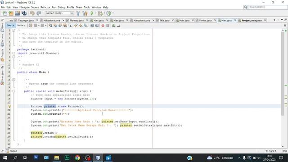288x162 pixels.
Task: Clean and build with the broom-hammer icon
Action: coord(85,13)
